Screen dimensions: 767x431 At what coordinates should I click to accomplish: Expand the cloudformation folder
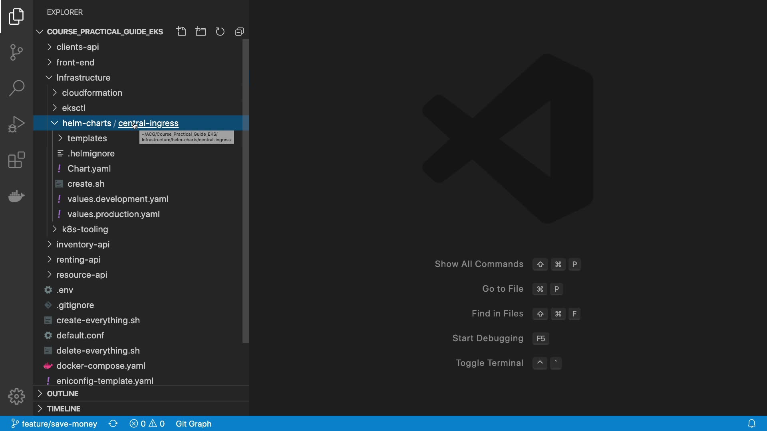tap(92, 93)
